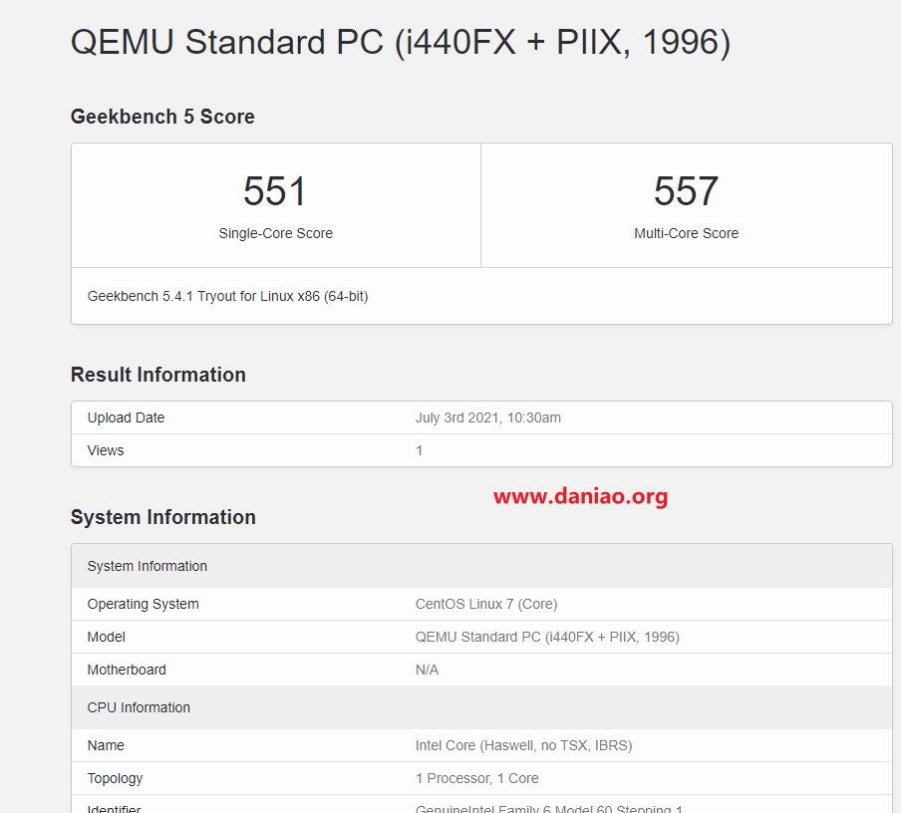The width and height of the screenshot is (901, 813).
Task: Click the Model row value QEMU Standard PC
Action: pyautogui.click(x=547, y=637)
